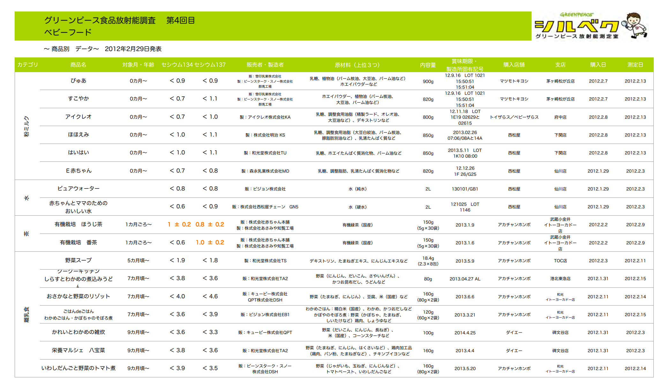Click the product name 有機栽培 ほうじ茶
671x379 pixels.
[78, 224]
